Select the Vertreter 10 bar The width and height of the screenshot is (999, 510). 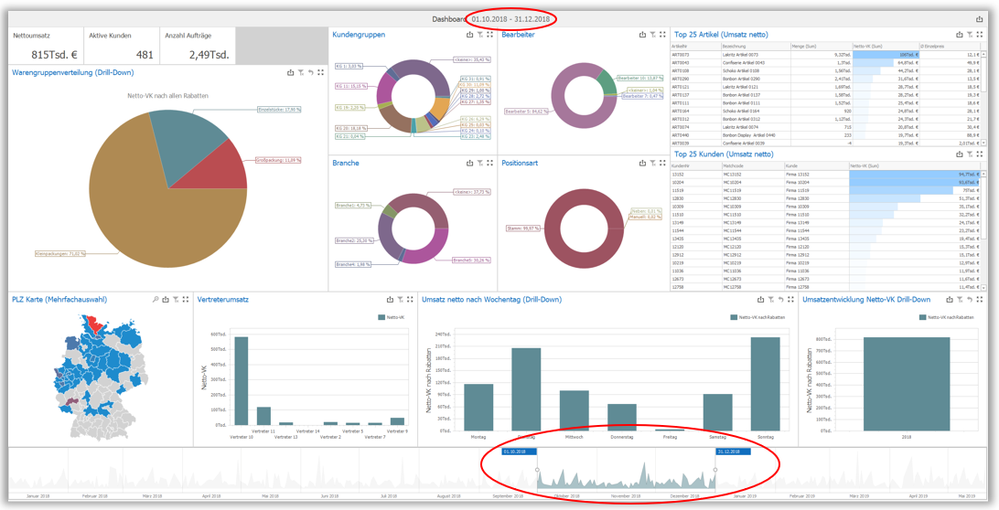click(x=242, y=381)
